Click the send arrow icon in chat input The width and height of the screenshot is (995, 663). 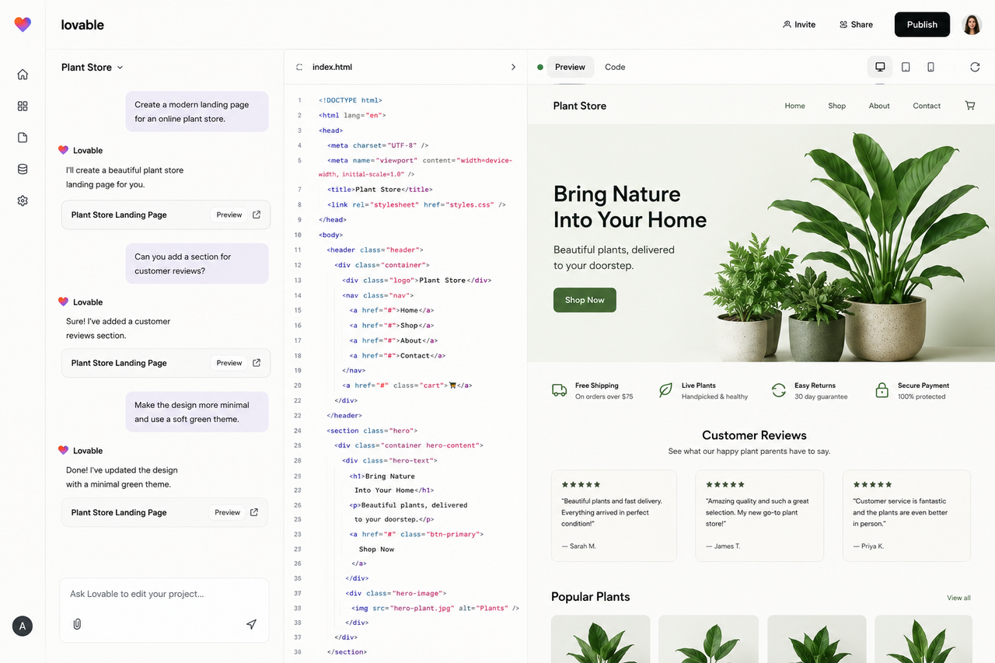pyautogui.click(x=251, y=624)
